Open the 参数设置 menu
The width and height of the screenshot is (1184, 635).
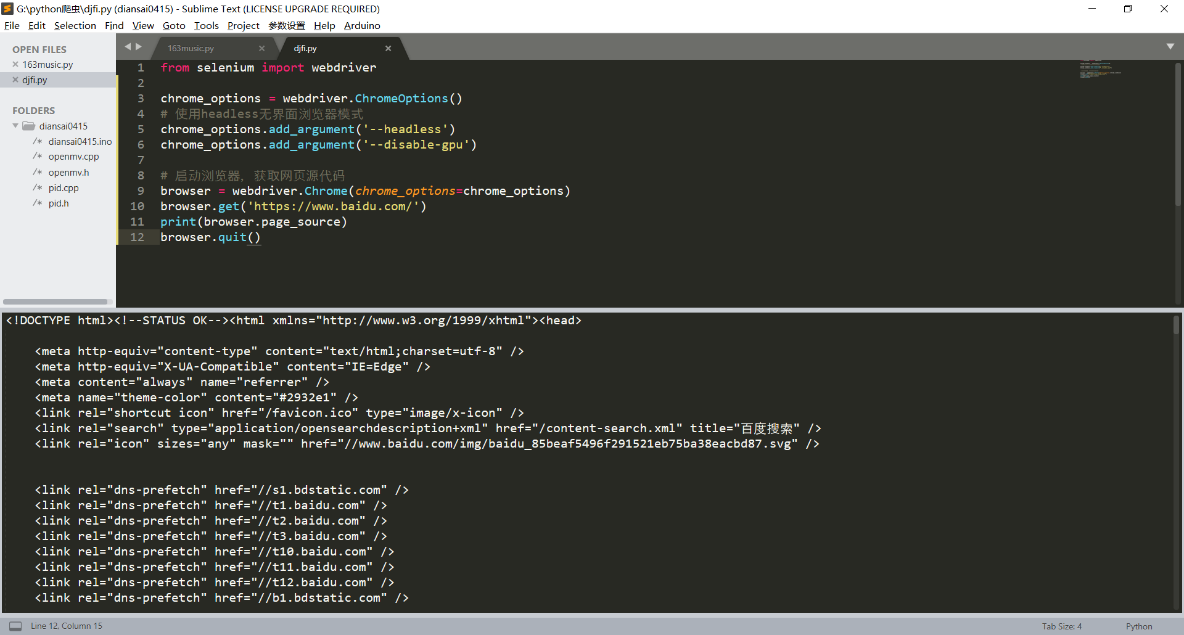point(287,25)
